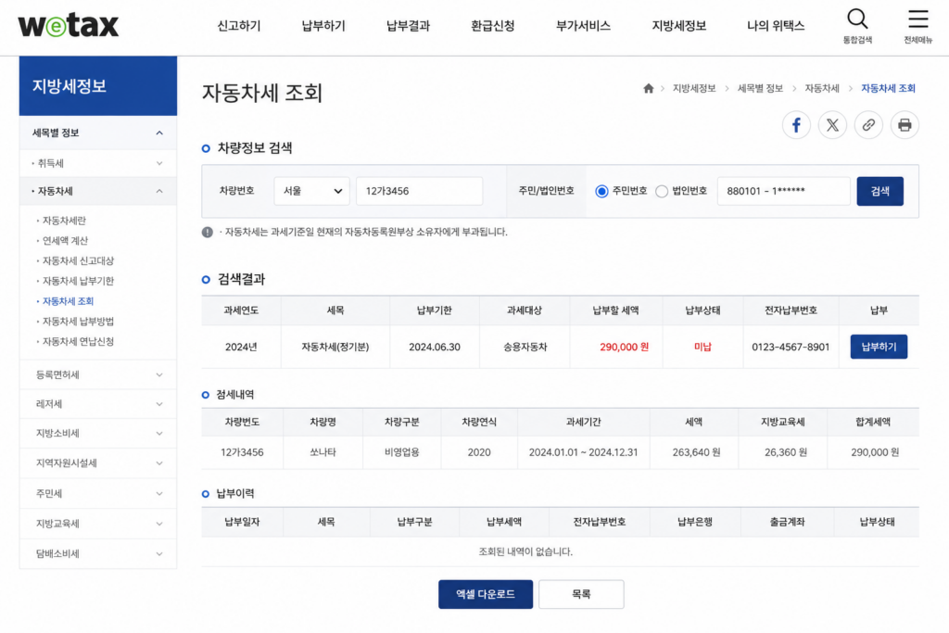Click the 자동차세 breadcrumb link
This screenshot has width=949, height=633.
pyautogui.click(x=822, y=88)
